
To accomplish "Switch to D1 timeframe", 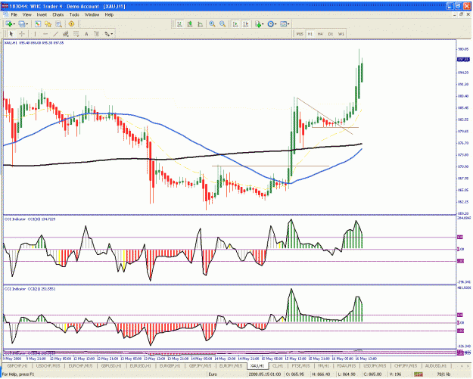I will [330, 34].
